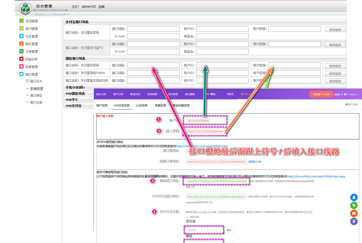This screenshot has height=243, width=362.
Task: Click the blue 分区管理 download arrow icon
Action: (x=21, y=36)
